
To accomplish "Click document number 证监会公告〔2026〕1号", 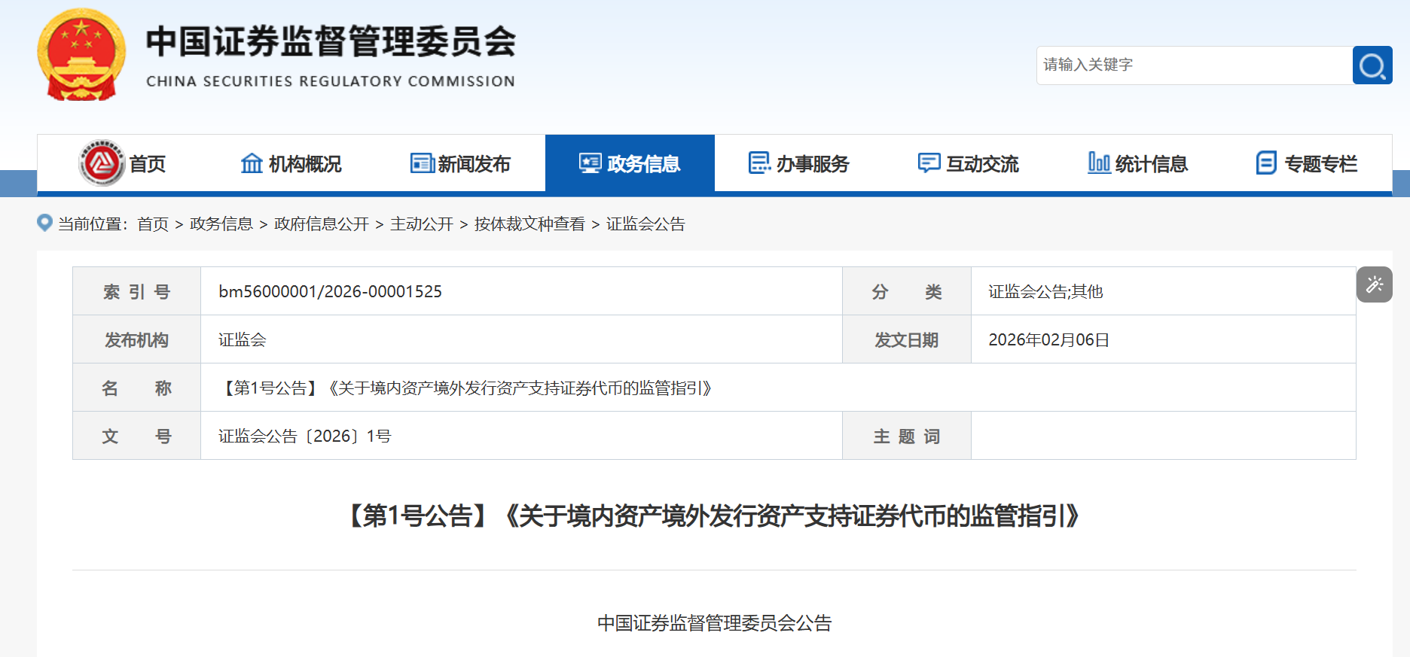I will pyautogui.click(x=305, y=436).
